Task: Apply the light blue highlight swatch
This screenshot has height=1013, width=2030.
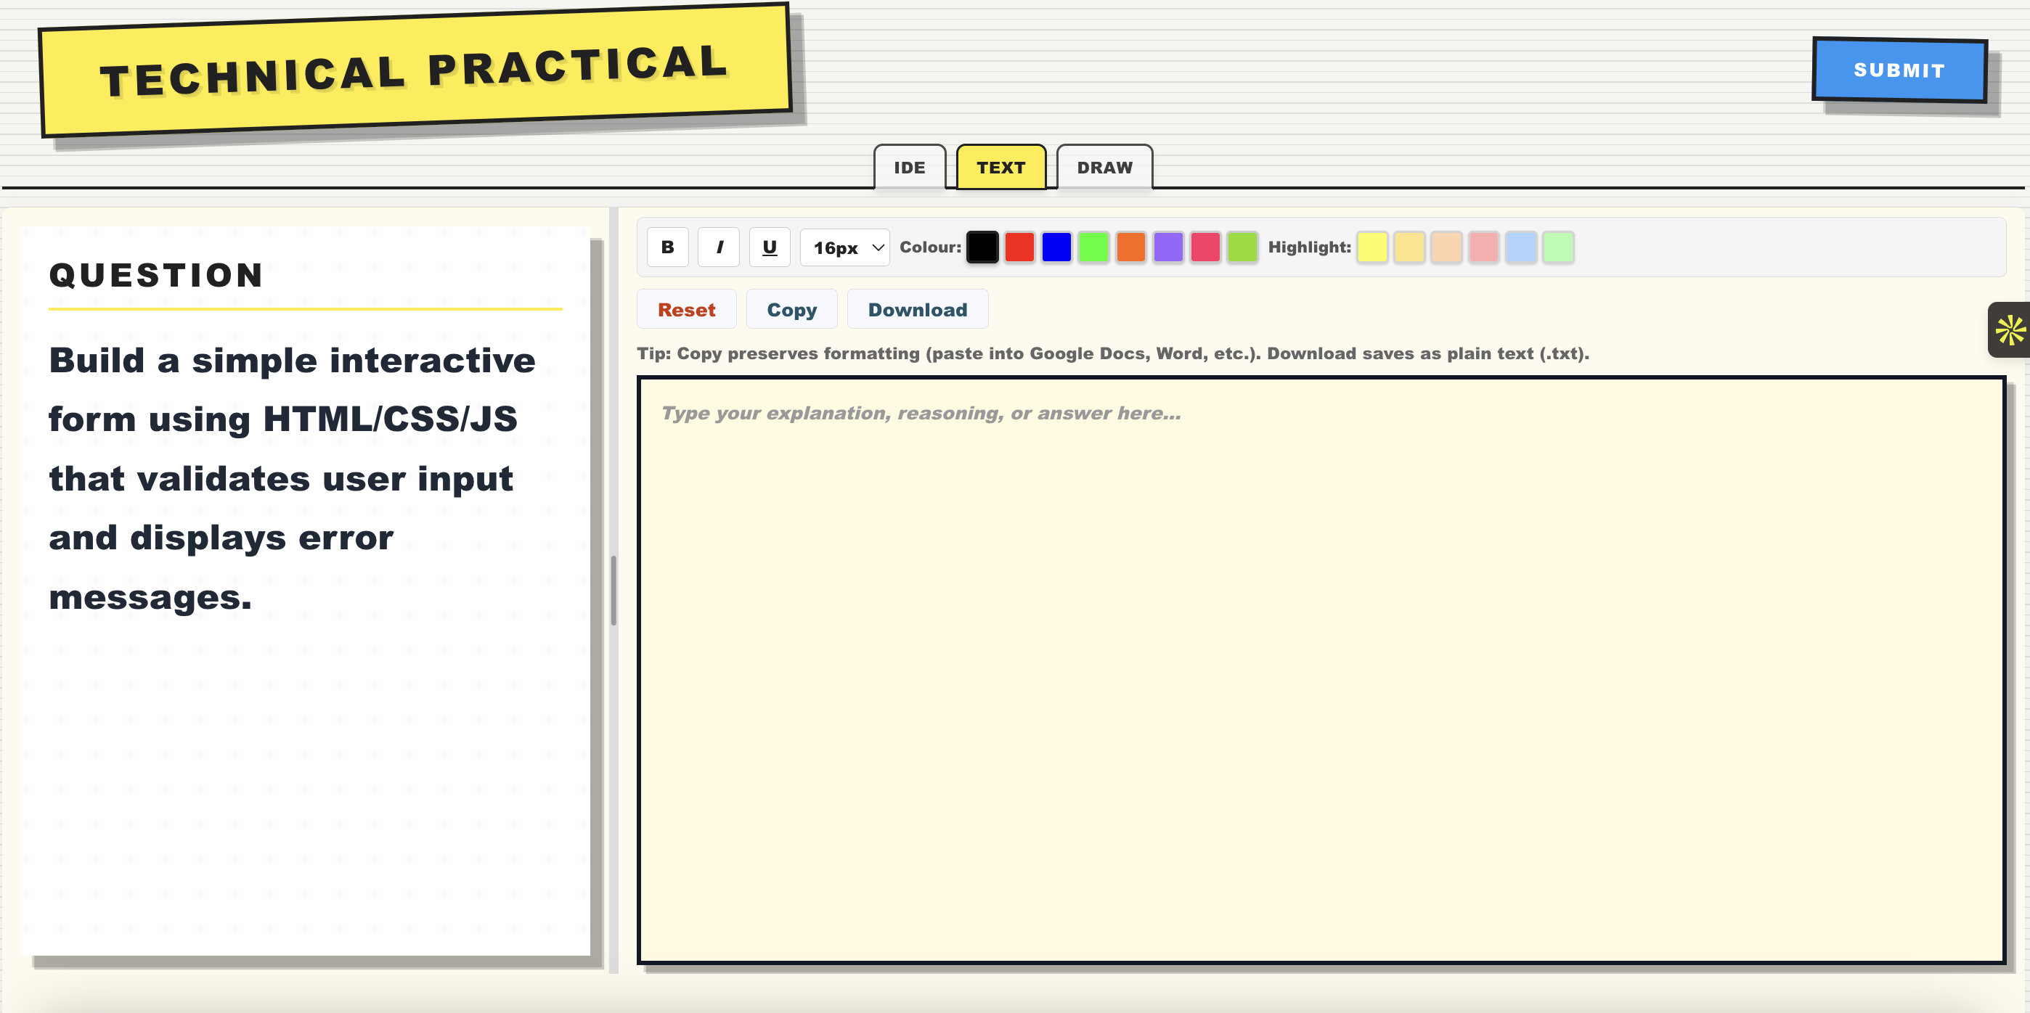Action: click(1520, 247)
